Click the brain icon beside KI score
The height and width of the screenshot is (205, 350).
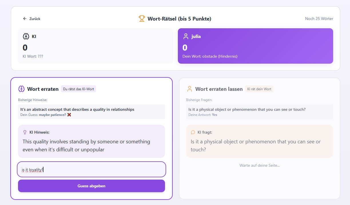pyautogui.click(x=26, y=37)
